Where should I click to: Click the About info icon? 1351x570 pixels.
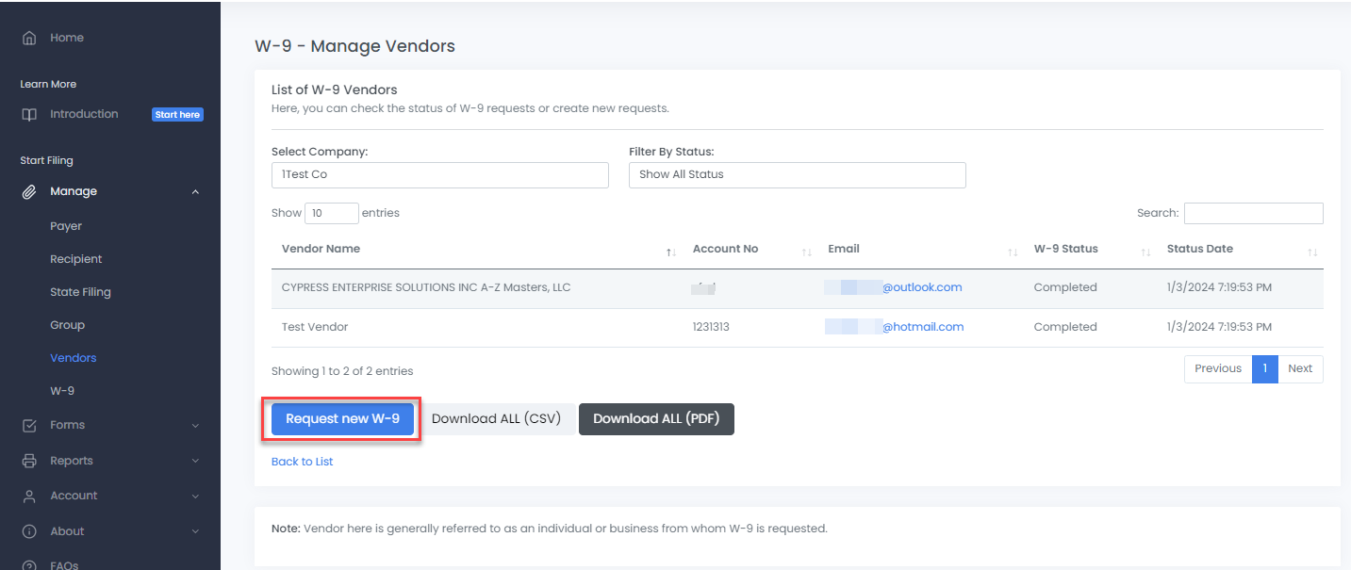(x=29, y=531)
